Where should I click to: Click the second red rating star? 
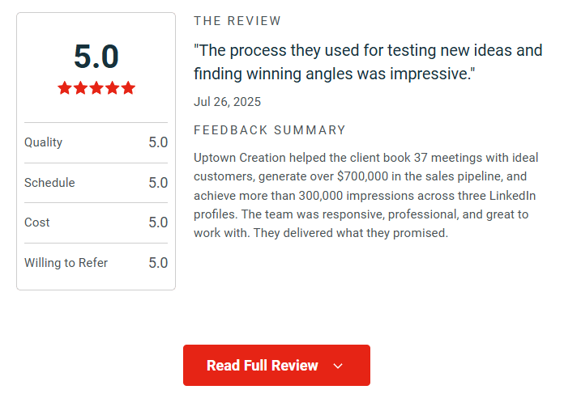[x=81, y=88]
